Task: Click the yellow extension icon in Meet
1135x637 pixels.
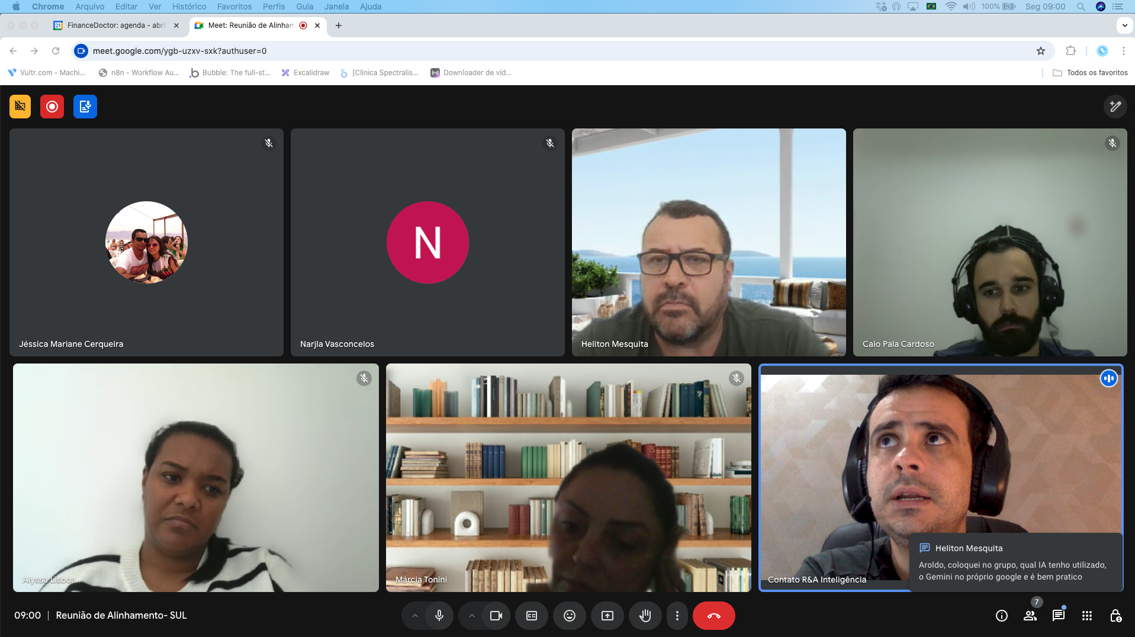Action: pos(20,107)
